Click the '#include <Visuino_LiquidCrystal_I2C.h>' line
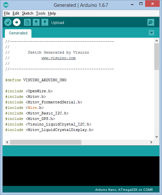This screenshot has width=162, height=195. point(48,124)
